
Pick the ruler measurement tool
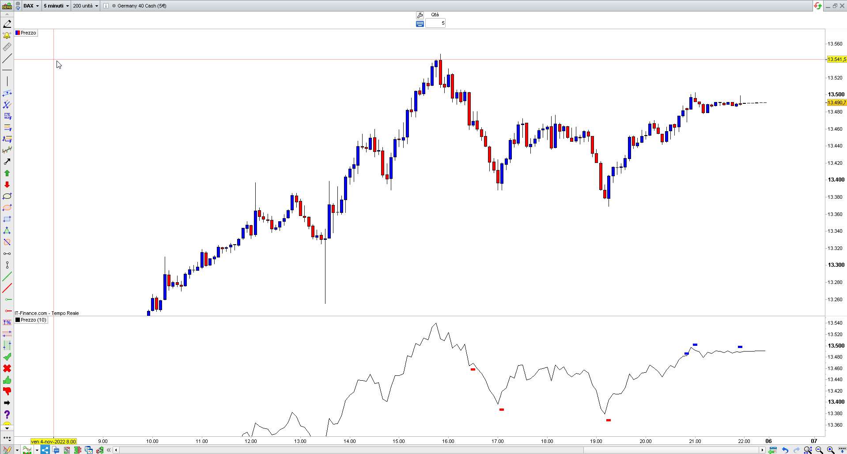tap(7, 47)
